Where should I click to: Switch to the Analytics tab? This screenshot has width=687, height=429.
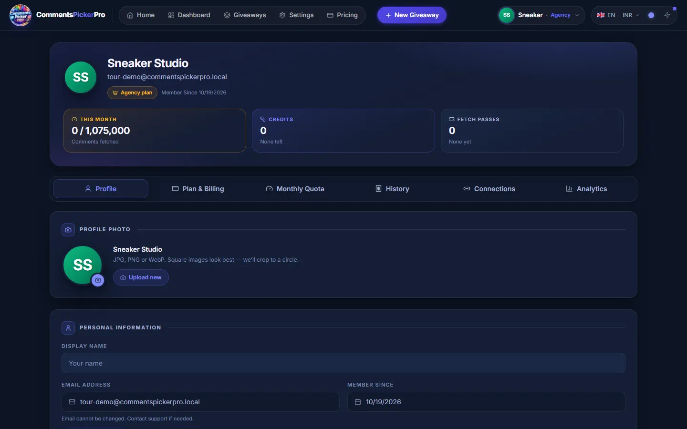coord(586,189)
